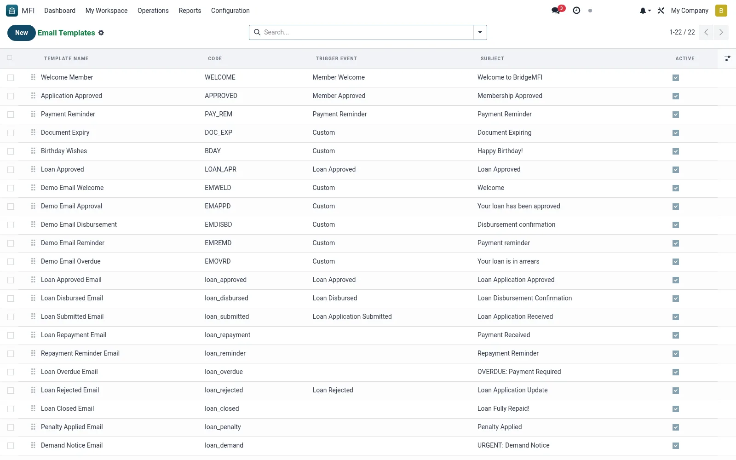Open the My Company switcher
Viewport: 736px width, 460px height.
[690, 11]
